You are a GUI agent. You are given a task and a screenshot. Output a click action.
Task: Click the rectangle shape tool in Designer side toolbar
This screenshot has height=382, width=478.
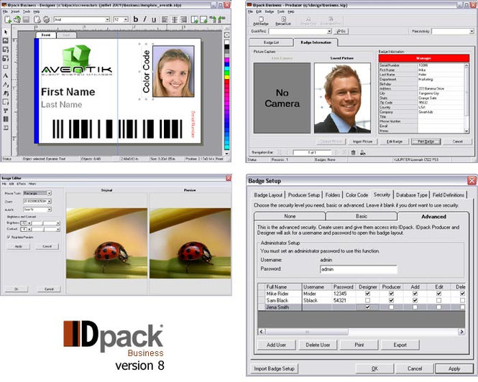coord(6,67)
